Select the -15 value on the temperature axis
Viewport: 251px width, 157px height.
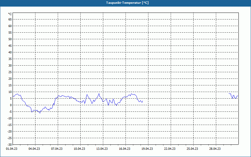pos(9,125)
